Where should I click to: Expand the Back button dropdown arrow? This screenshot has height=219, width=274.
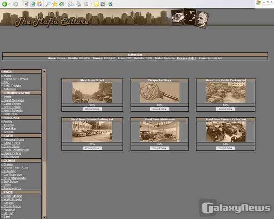(10, 4)
